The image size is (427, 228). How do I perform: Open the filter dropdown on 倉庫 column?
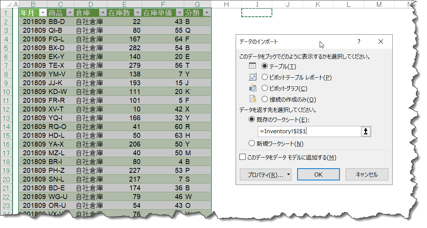(102, 13)
